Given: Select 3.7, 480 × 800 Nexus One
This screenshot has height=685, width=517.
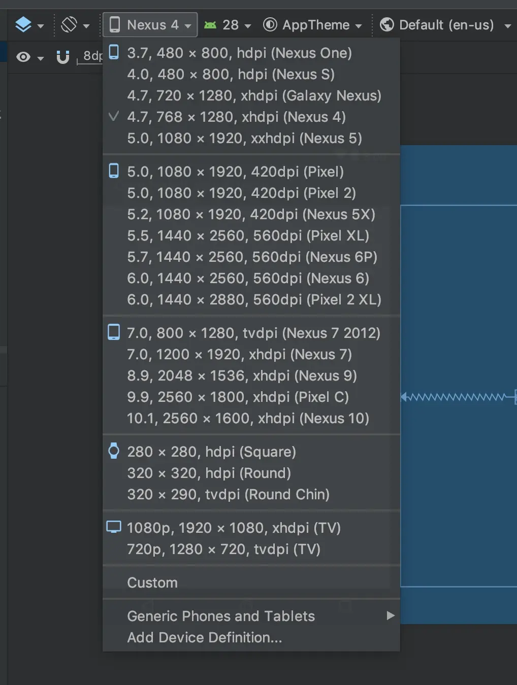Looking at the screenshot, I should coord(251,53).
